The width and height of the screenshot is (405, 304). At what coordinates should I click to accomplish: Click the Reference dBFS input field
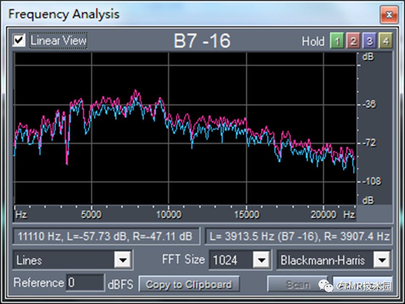click(85, 282)
